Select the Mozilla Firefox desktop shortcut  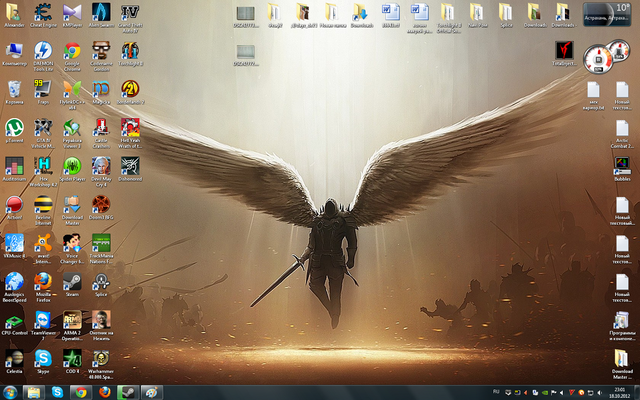click(x=44, y=286)
